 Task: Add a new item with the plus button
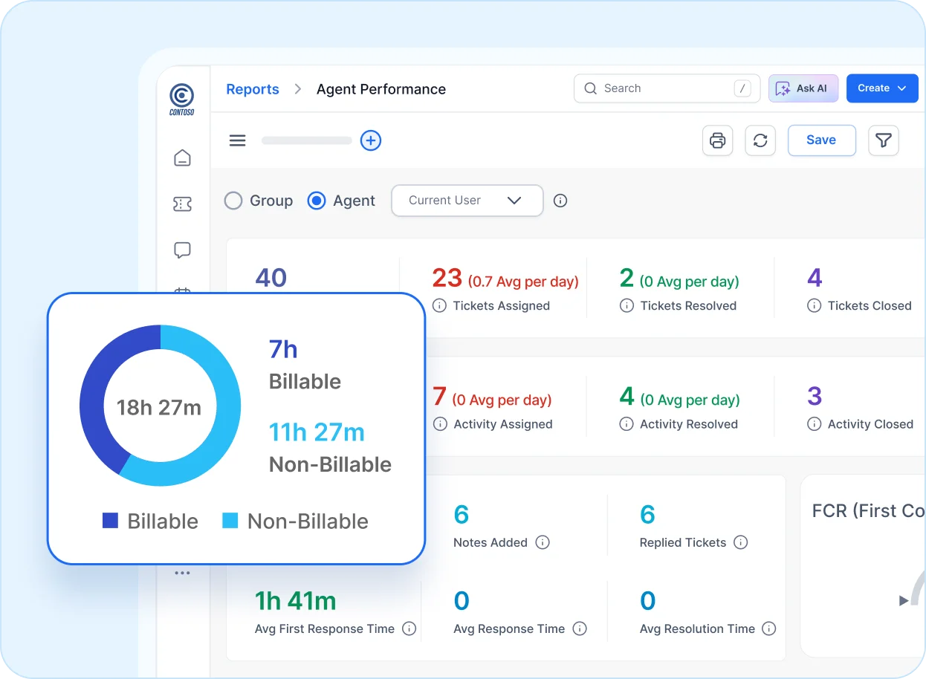[x=371, y=140]
